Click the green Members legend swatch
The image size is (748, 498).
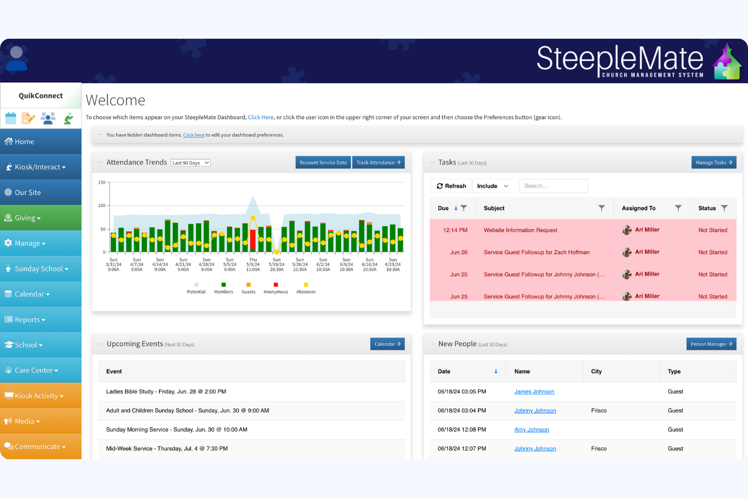(x=223, y=285)
